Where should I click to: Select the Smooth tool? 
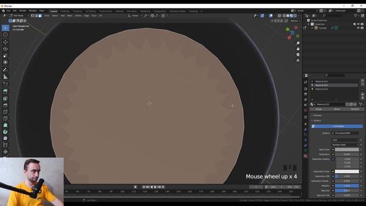click(x=5, y=138)
